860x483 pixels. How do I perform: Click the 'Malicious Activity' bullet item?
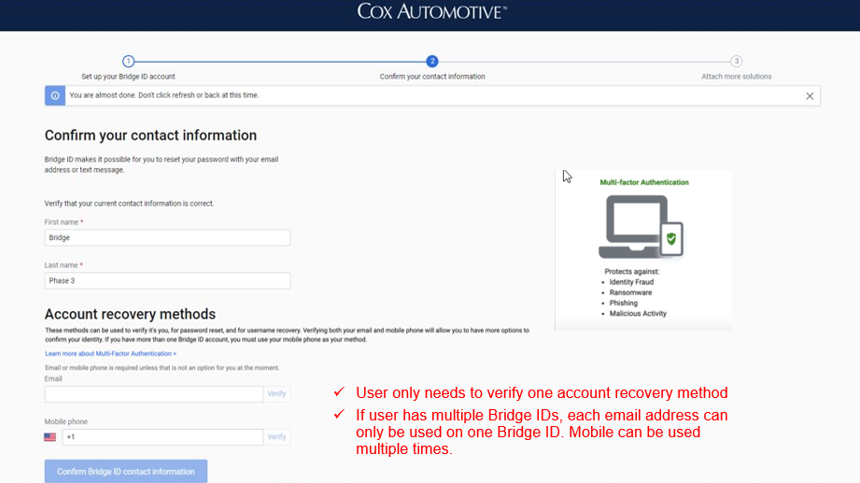(x=638, y=313)
